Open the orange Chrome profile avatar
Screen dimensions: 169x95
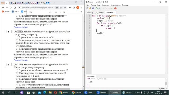point(78,8)
